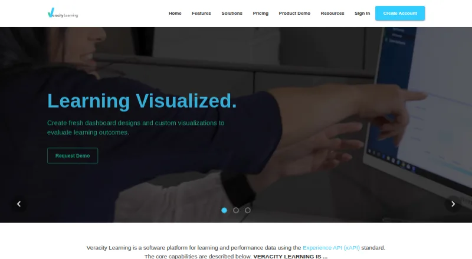Advance carousel with right arrow
Viewport: 472px width, 259px height.
453,204
